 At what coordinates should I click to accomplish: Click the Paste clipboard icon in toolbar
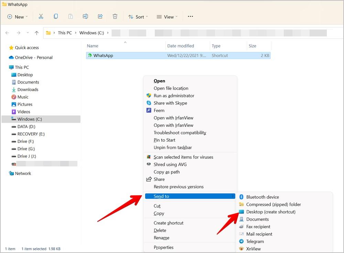[x=71, y=16]
